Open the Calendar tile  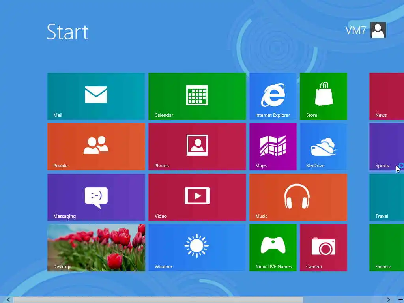click(197, 96)
